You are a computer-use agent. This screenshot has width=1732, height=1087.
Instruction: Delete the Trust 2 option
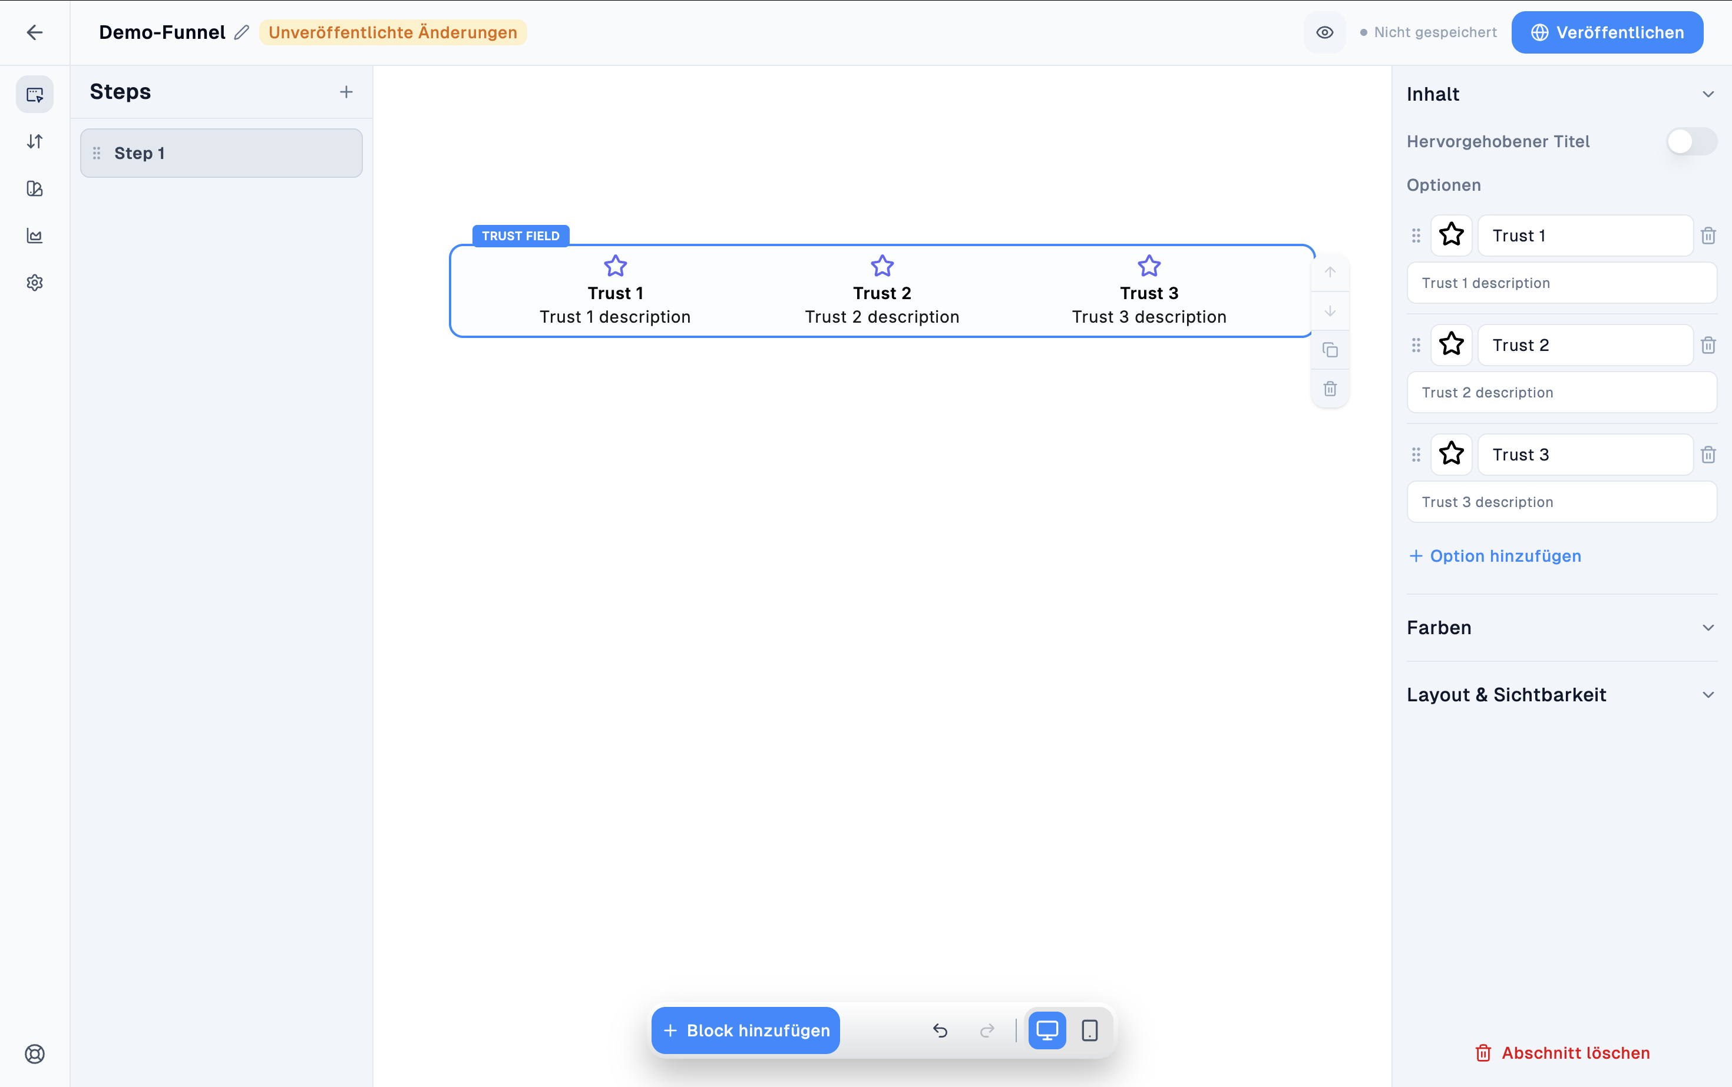point(1708,345)
